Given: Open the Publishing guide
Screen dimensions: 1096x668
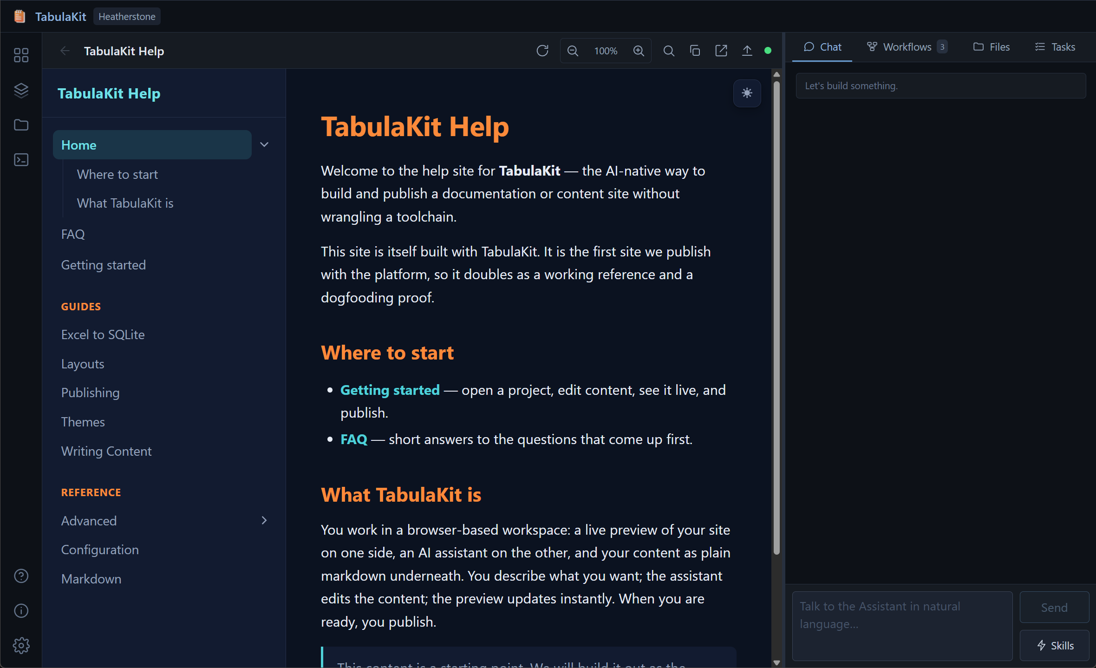Looking at the screenshot, I should coord(91,393).
